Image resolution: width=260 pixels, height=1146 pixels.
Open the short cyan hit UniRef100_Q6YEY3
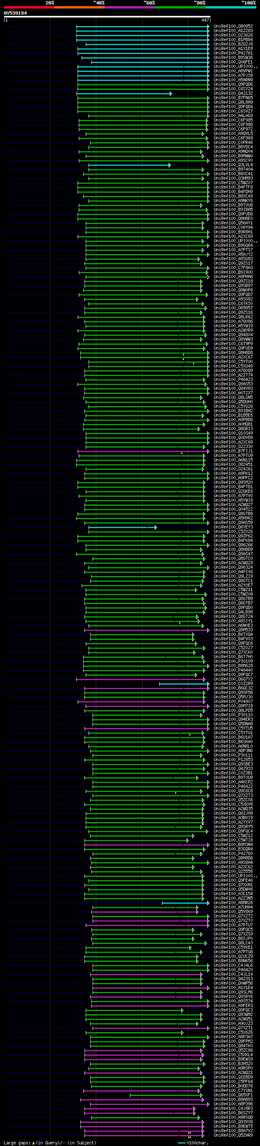pyautogui.click(x=233, y=527)
